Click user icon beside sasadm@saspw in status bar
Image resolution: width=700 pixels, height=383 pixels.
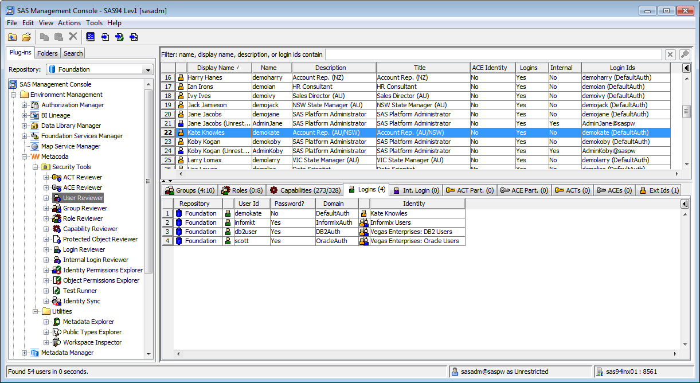(x=455, y=372)
